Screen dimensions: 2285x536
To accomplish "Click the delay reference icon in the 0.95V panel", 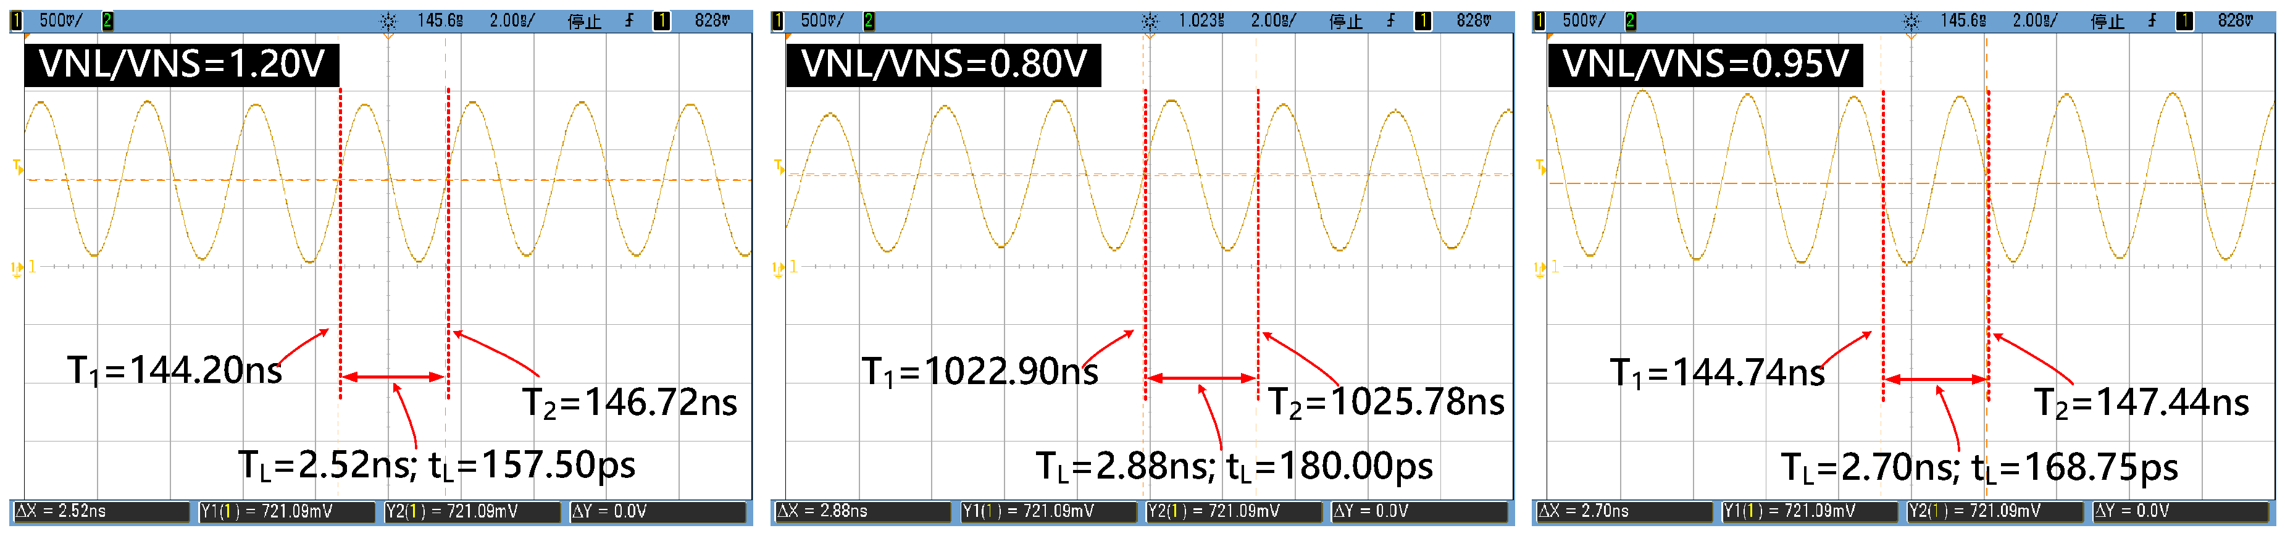I will click(x=1911, y=21).
